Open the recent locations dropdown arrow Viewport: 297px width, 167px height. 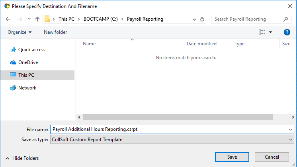coord(29,19)
